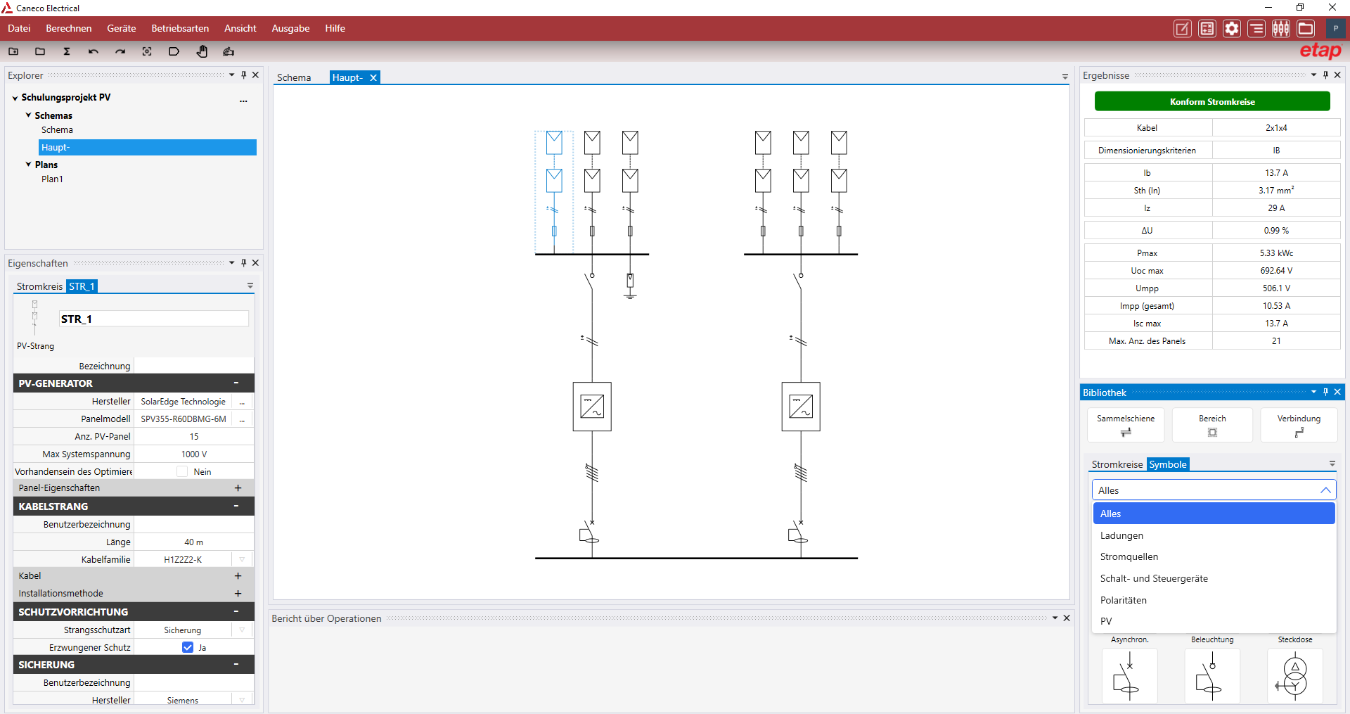The width and height of the screenshot is (1350, 714).
Task: Choose Stromquellen from the open dropdown
Action: pos(1130,556)
